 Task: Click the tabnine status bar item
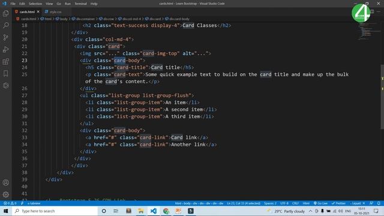(34, 203)
